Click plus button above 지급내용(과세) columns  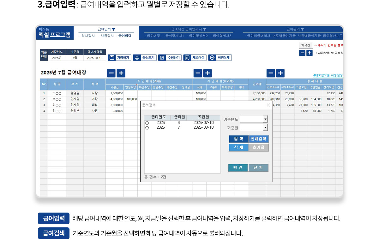[x=121, y=73]
